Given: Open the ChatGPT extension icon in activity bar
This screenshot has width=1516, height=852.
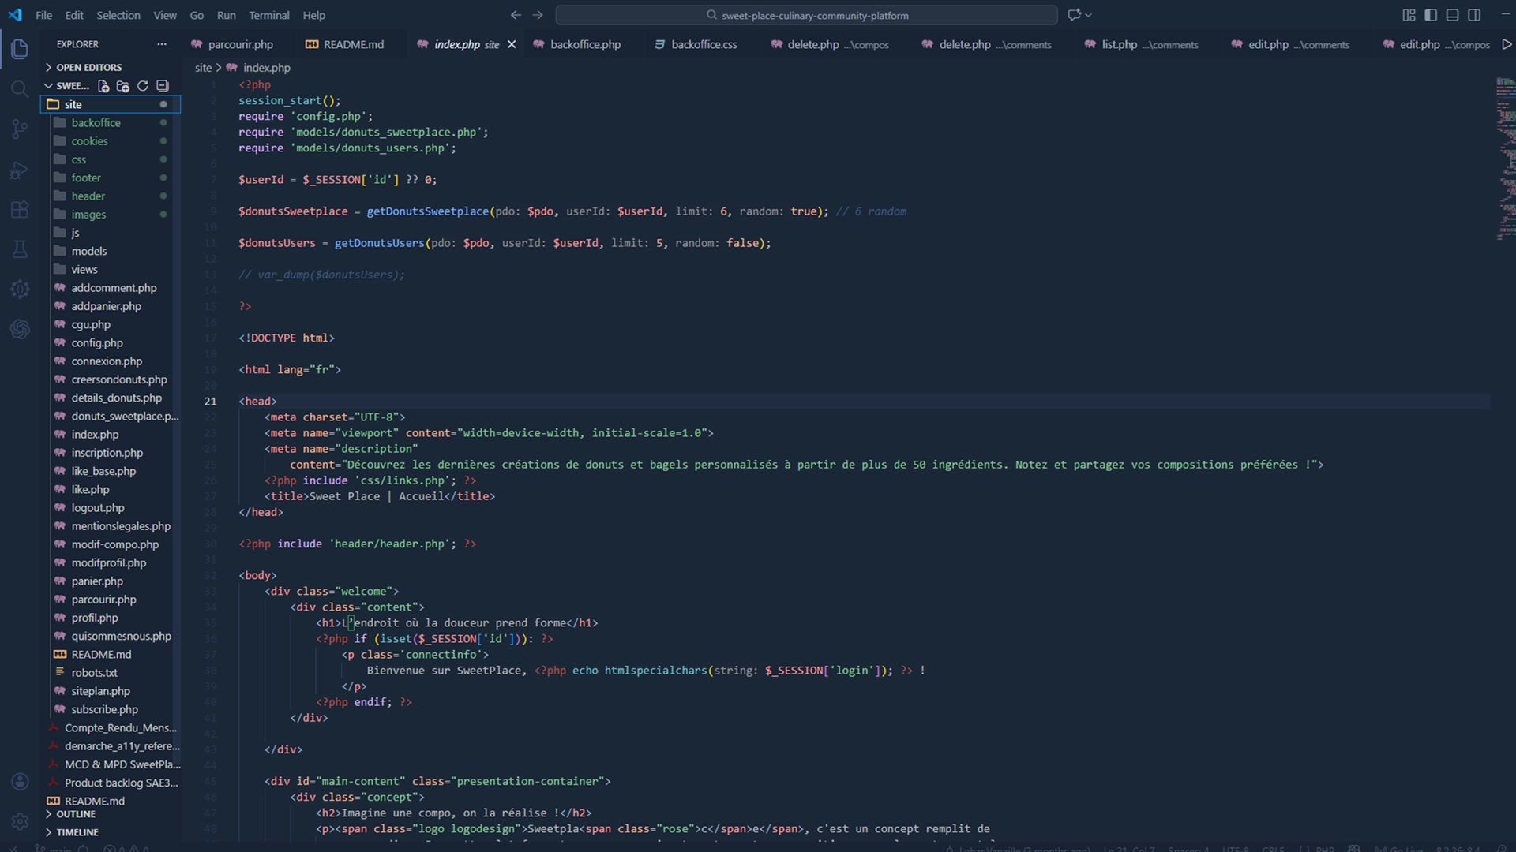Looking at the screenshot, I should click(x=20, y=329).
